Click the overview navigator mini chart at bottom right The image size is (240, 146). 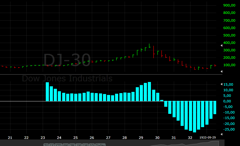[x=184, y=144]
